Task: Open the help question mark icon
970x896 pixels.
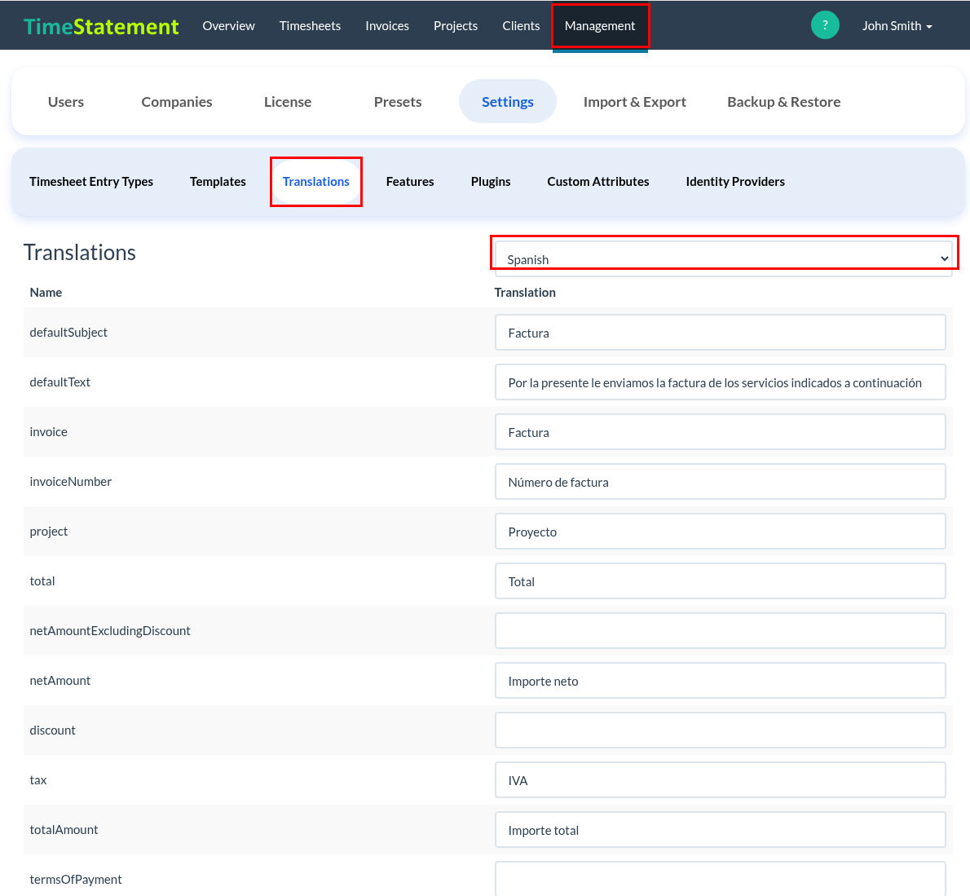Action: click(825, 25)
